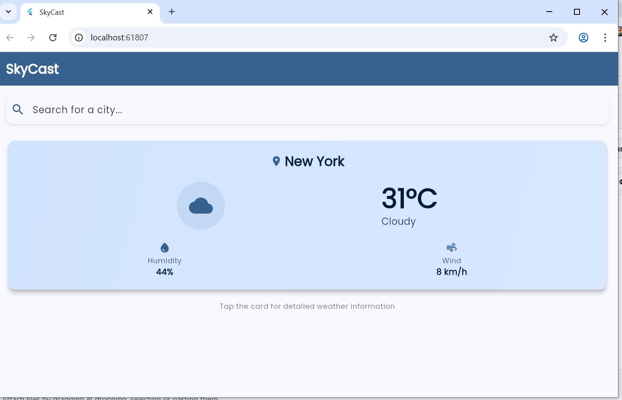Viewport: 622px width, 400px height.
Task: Focus the 'Search for a city...' field
Action: tap(307, 110)
